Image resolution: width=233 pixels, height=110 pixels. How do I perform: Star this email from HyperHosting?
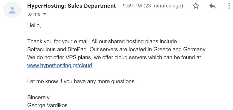point(196,6)
